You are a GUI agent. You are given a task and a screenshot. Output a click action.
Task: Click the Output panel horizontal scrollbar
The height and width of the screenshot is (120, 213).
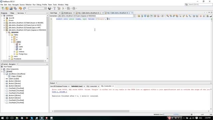[92, 111]
